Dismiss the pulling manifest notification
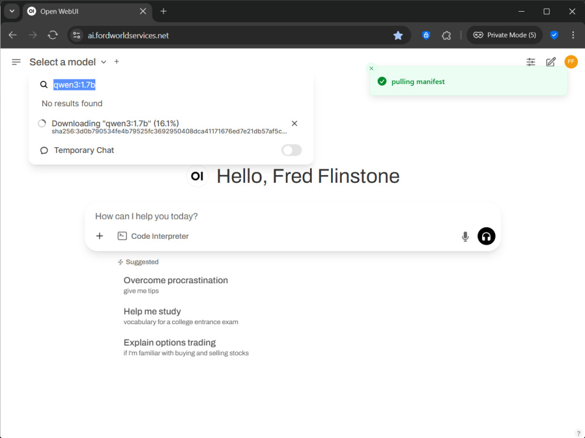Screen dimensions: 585x438 click(x=371, y=68)
